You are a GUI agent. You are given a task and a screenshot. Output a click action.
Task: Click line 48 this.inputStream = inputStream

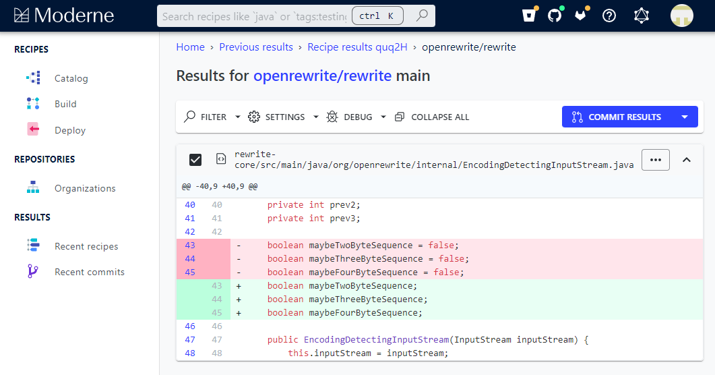439,353
